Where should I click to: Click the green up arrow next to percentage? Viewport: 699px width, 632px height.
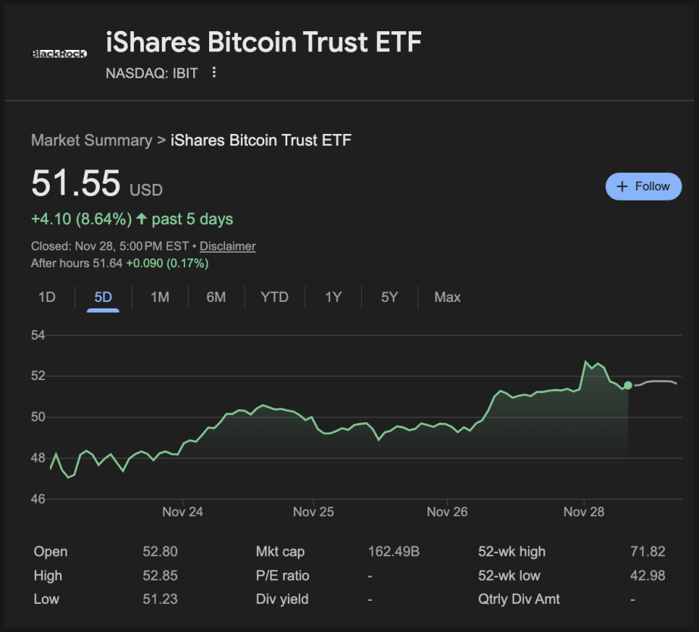[141, 219]
